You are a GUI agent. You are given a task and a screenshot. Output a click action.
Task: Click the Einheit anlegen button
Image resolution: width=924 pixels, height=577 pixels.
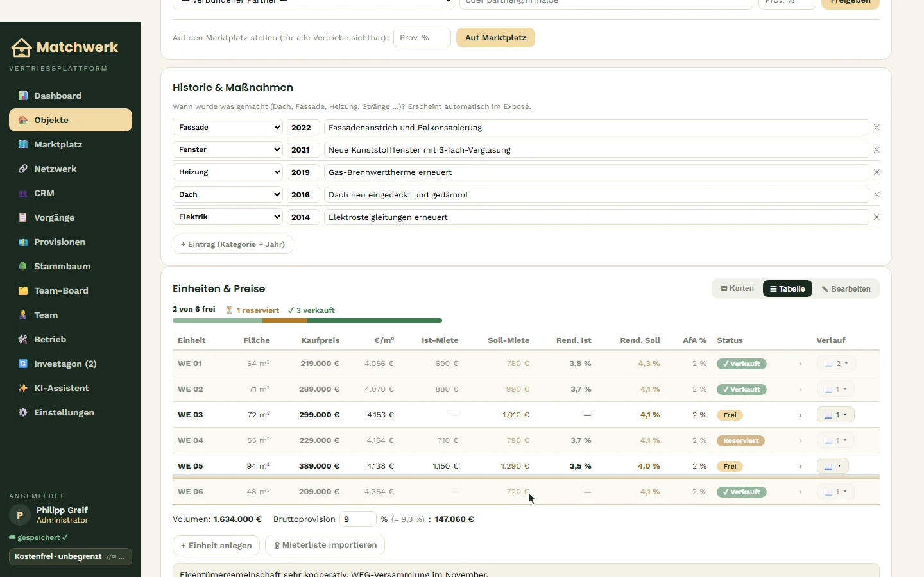point(216,545)
